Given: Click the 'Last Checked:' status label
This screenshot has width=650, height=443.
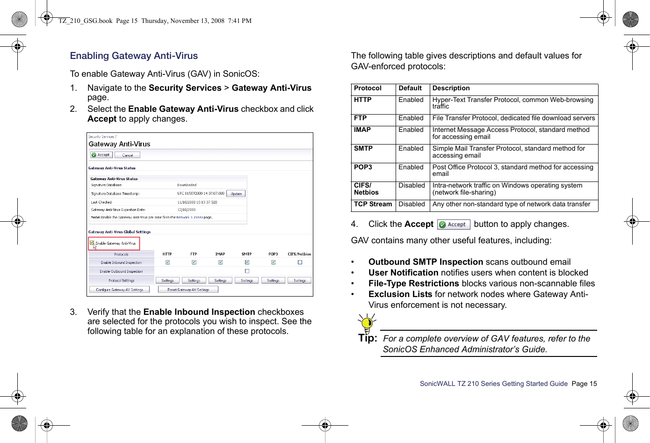Looking at the screenshot, I should 101,202.
